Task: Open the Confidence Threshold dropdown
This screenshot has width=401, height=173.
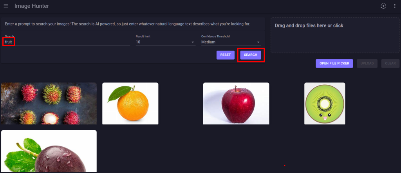Action: click(231, 42)
